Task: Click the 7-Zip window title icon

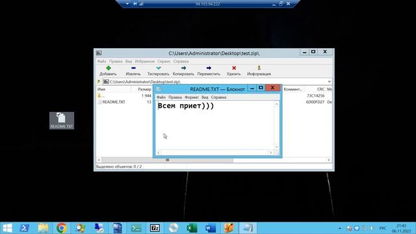Action: 99,53
